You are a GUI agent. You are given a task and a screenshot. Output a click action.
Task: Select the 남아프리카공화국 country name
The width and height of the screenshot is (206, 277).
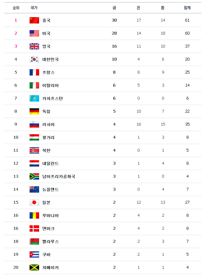[x=59, y=176]
